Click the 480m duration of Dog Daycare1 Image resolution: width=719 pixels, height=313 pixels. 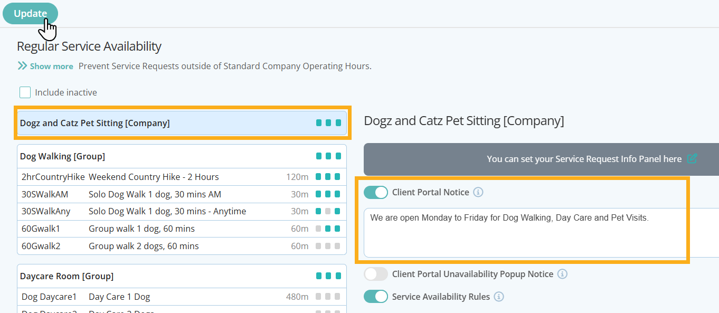click(x=297, y=297)
